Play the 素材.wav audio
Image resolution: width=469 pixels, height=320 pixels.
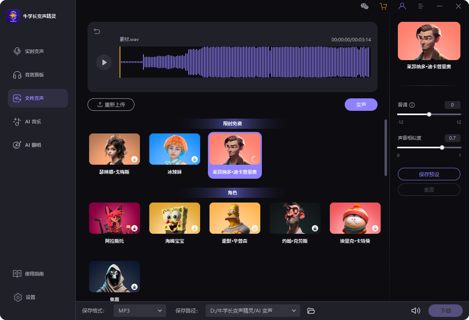point(104,62)
